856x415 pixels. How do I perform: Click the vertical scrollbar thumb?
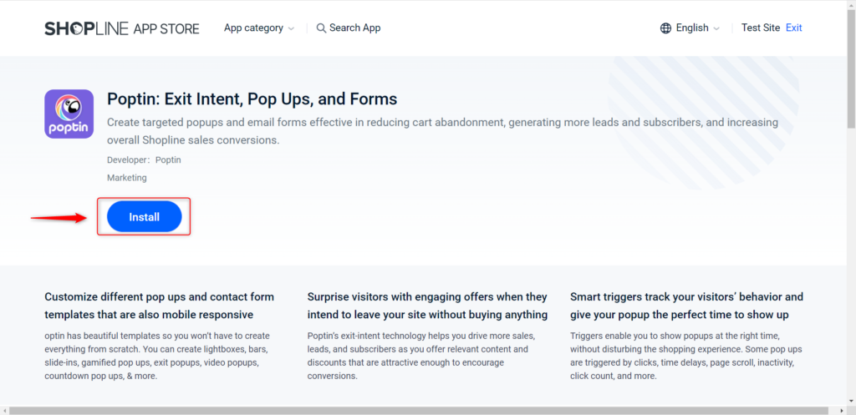tap(851, 68)
